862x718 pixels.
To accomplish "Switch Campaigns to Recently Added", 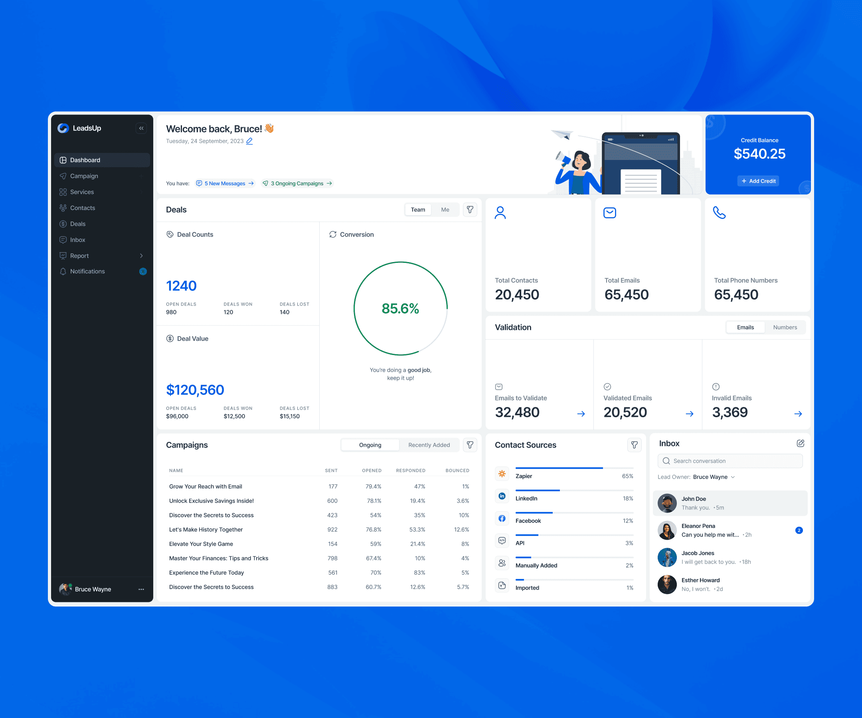I will [429, 445].
